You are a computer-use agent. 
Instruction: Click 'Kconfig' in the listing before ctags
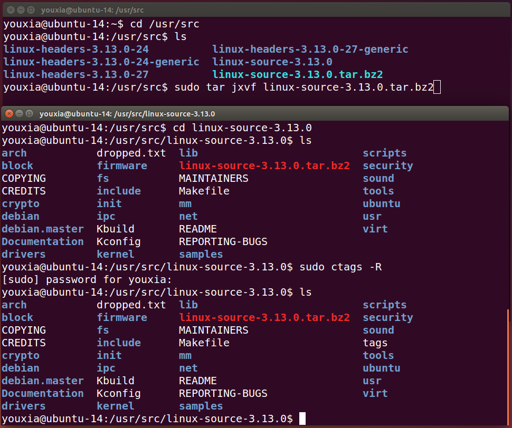tap(119, 242)
